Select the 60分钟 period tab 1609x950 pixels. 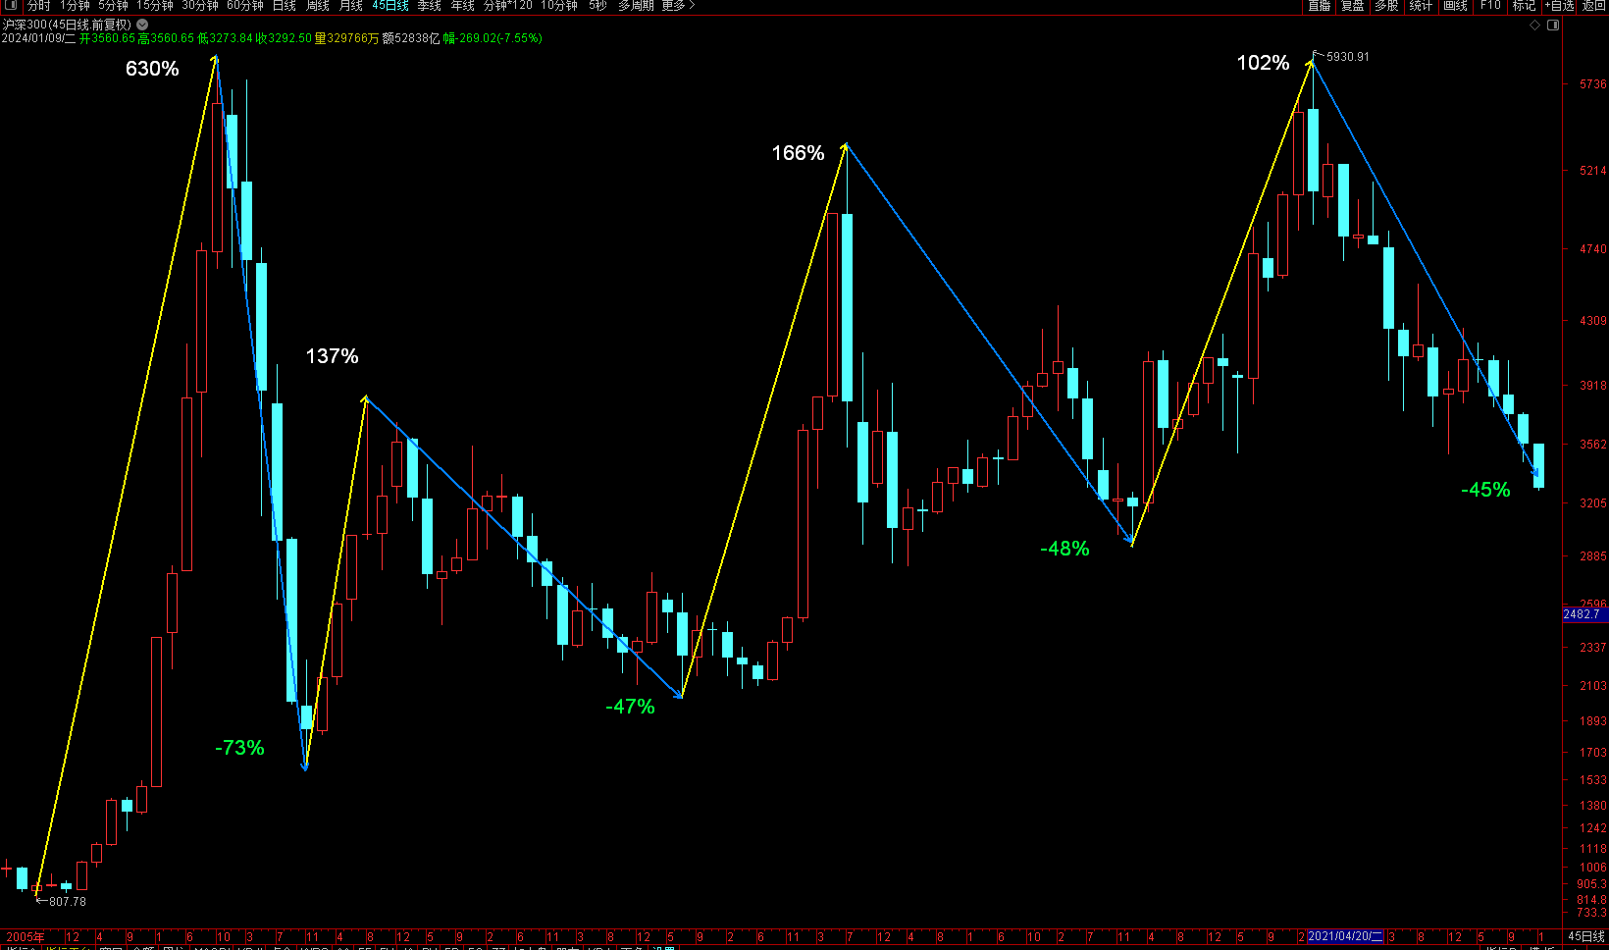pyautogui.click(x=245, y=5)
